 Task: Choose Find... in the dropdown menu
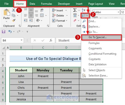(x=102, y=21)
